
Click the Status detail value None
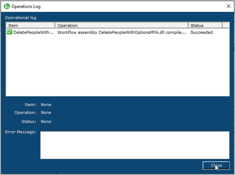46,121
